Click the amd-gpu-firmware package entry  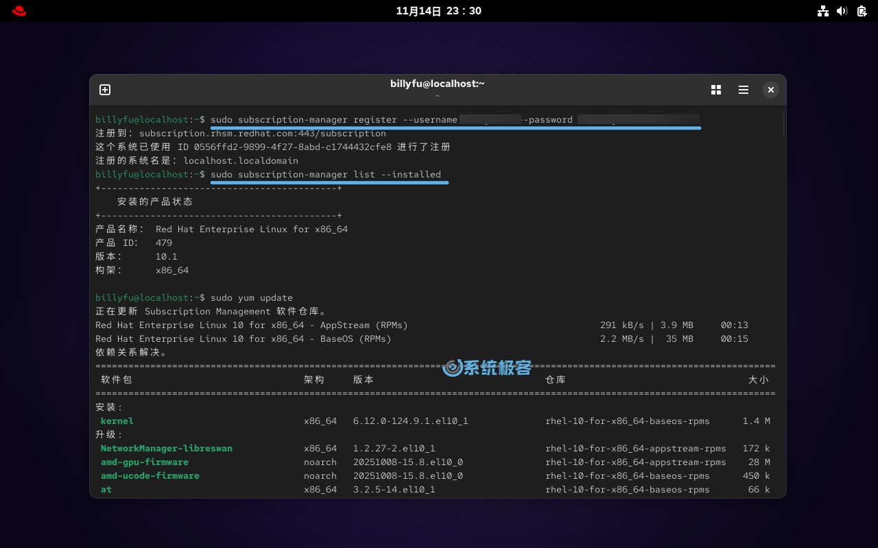click(144, 462)
